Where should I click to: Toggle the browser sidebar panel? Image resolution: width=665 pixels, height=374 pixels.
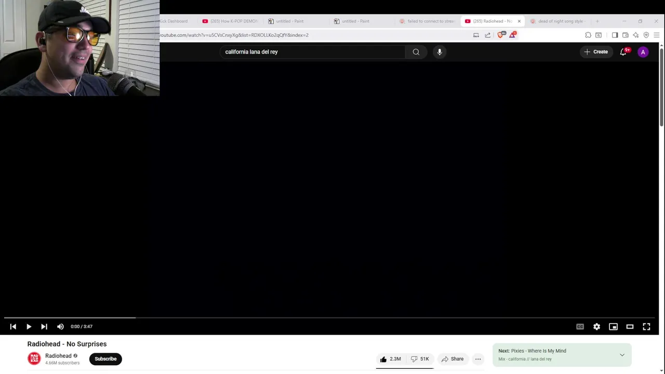click(x=615, y=35)
